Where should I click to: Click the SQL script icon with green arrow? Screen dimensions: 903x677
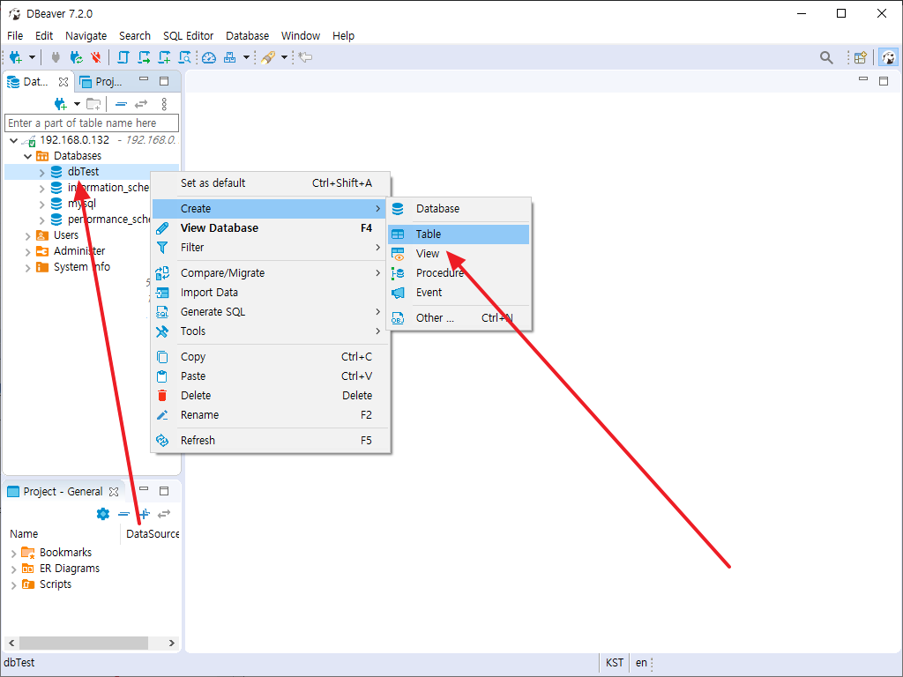144,57
